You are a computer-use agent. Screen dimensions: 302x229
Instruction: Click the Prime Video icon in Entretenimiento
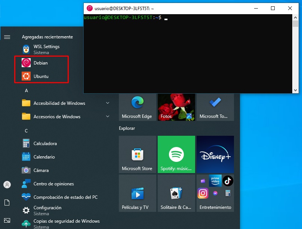[215, 181]
